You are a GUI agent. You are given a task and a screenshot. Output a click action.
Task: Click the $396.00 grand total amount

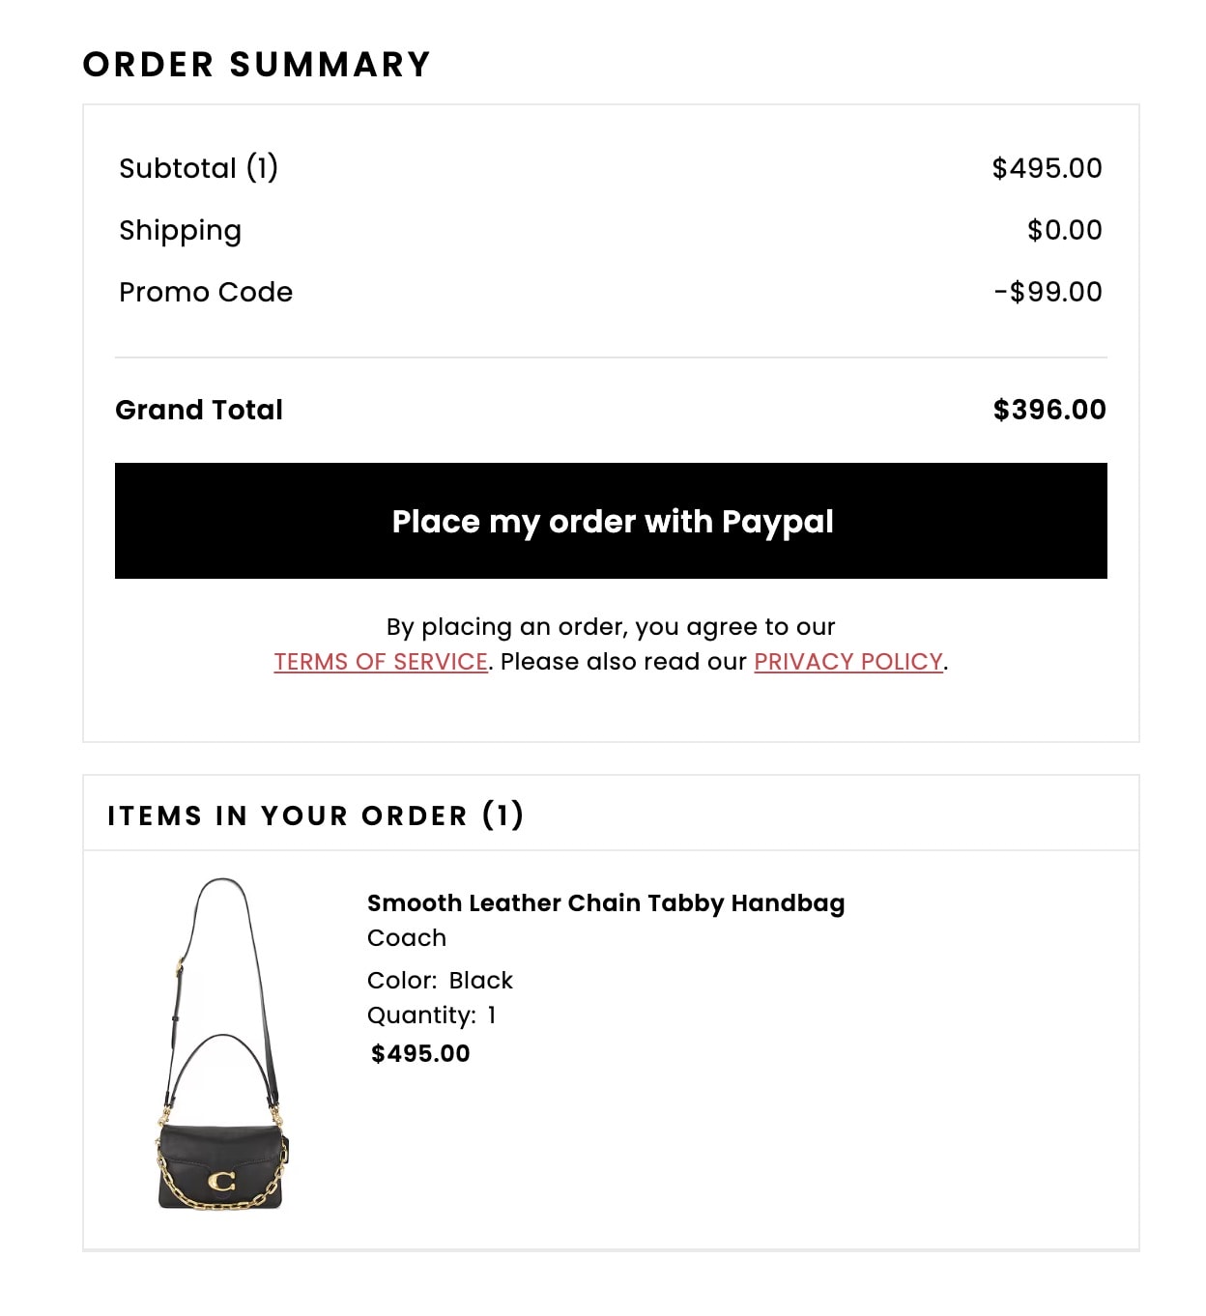pos(1049,410)
